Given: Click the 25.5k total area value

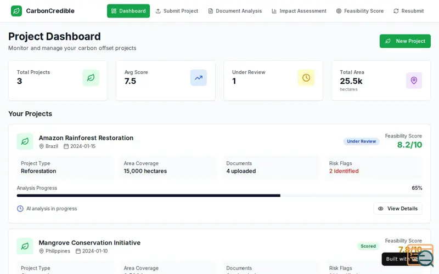Looking at the screenshot, I should [x=351, y=81].
